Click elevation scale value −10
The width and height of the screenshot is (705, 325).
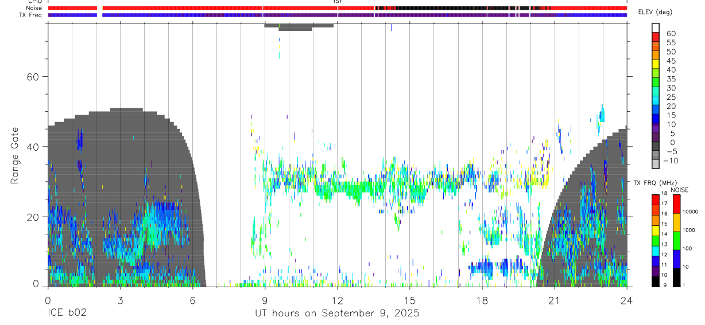click(x=671, y=160)
